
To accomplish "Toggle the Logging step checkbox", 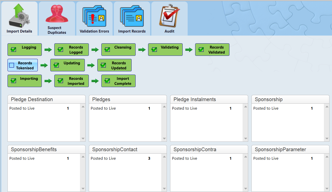I will 14,49.
